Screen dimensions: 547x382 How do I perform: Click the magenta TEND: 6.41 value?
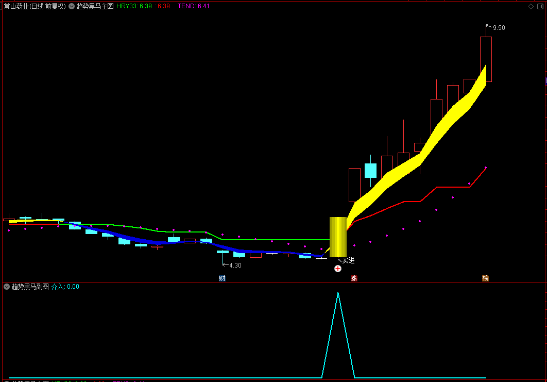[x=193, y=6]
